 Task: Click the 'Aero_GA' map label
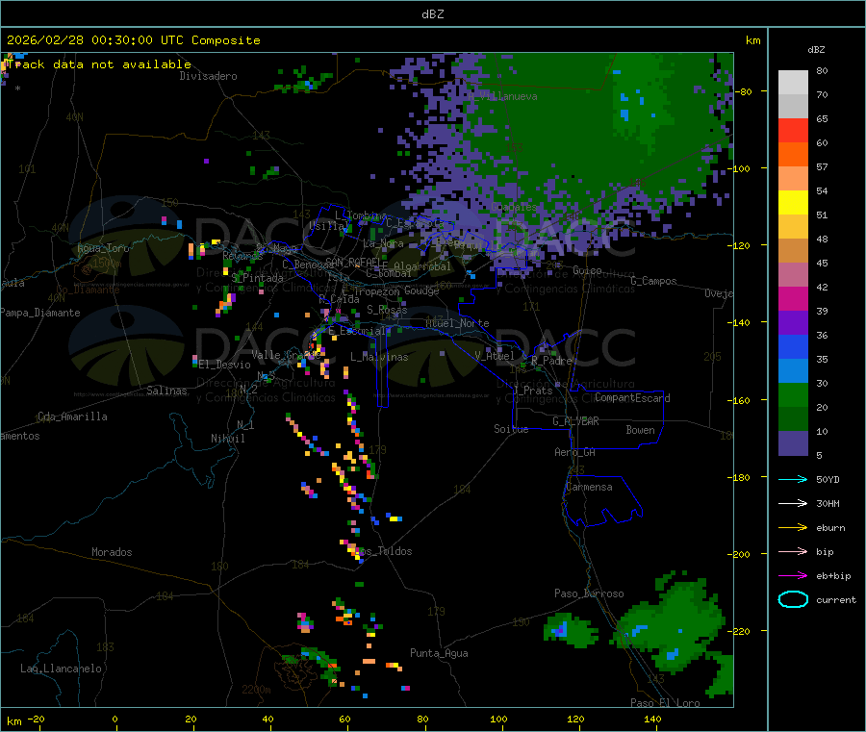click(x=574, y=452)
